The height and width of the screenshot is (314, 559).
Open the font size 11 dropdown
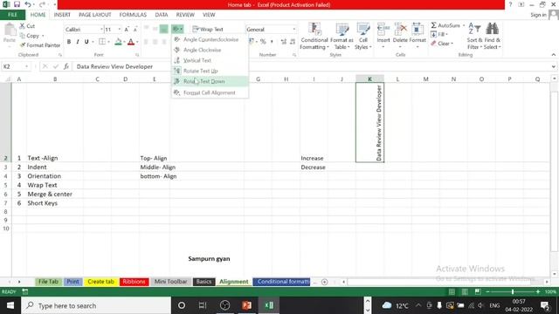[120, 30]
